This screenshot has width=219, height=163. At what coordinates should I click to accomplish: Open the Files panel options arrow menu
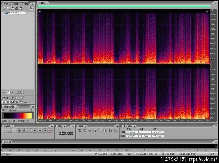coord(33,4)
